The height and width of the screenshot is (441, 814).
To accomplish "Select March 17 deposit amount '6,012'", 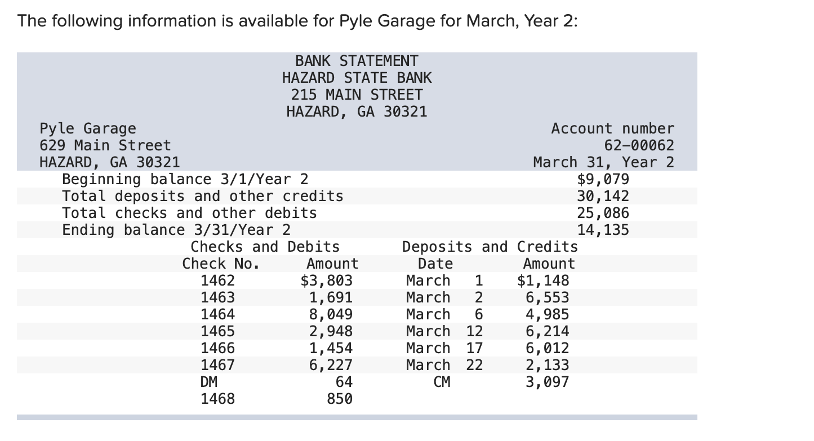I will click(548, 348).
